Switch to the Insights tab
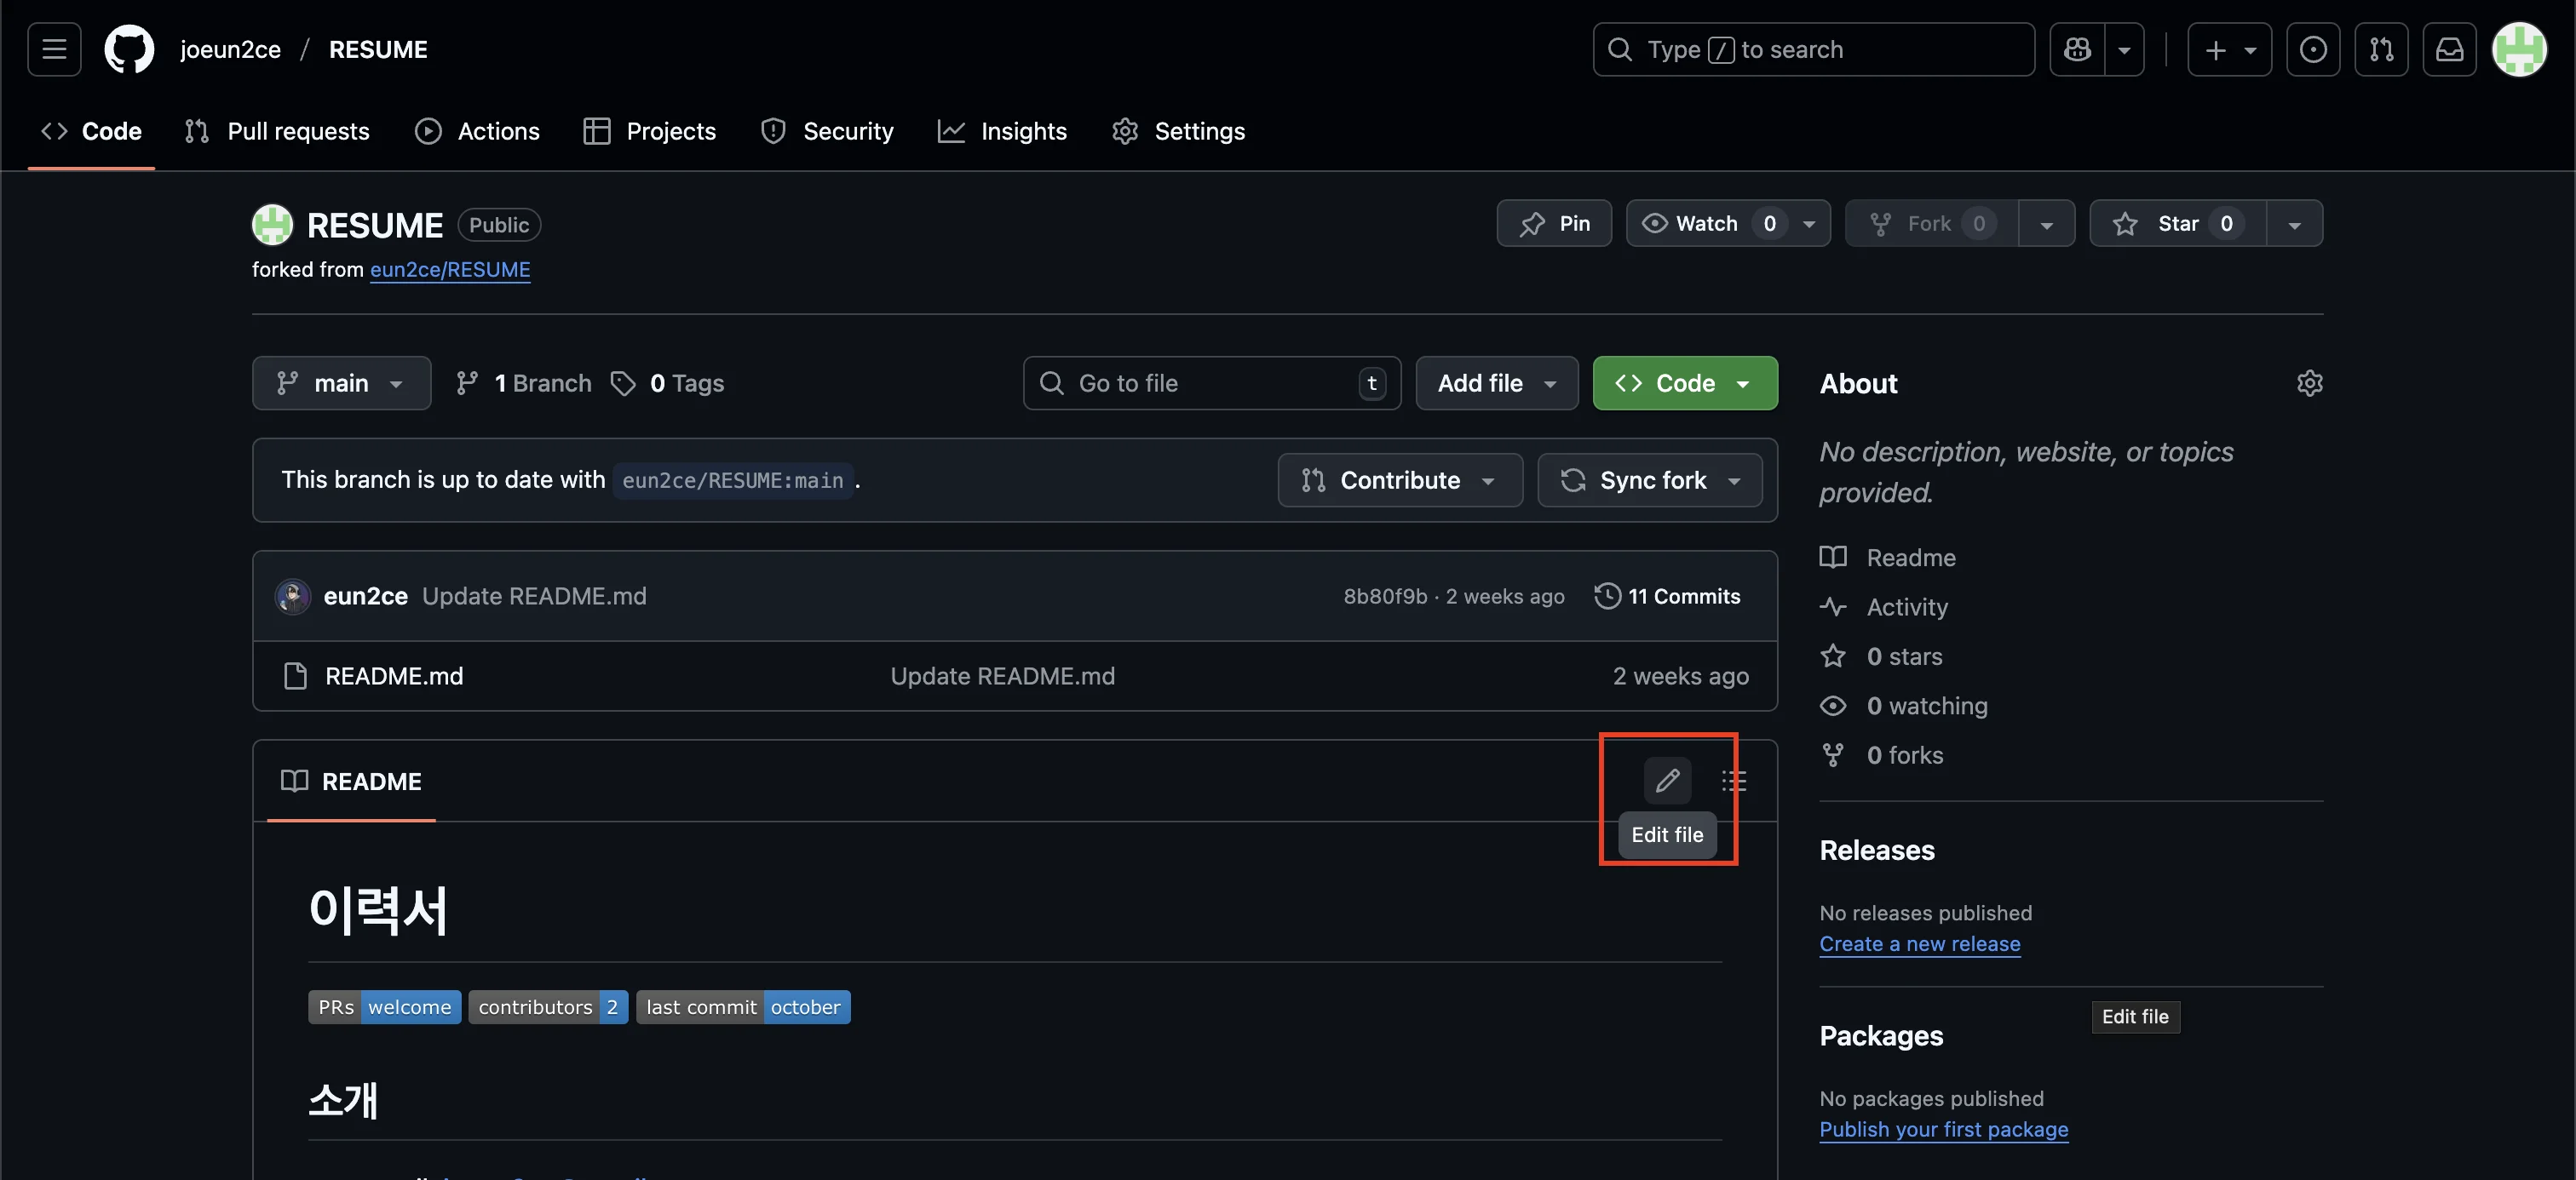The image size is (2576, 1180). click(1003, 131)
